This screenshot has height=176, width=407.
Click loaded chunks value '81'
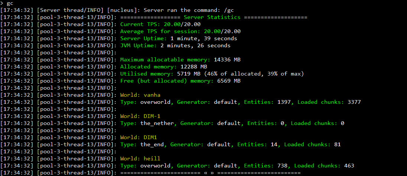pos(338,144)
